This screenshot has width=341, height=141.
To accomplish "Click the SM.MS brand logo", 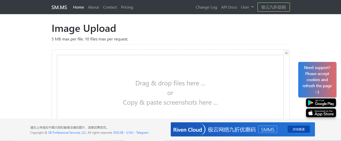I will tap(59, 7).
